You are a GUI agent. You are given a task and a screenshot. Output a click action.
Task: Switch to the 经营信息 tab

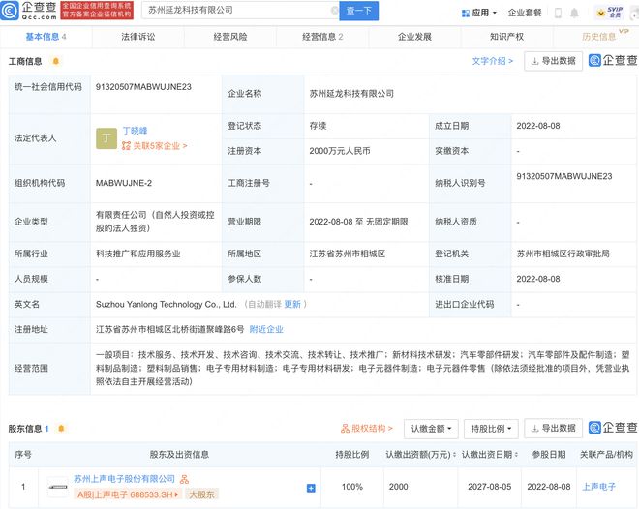pyautogui.click(x=322, y=37)
